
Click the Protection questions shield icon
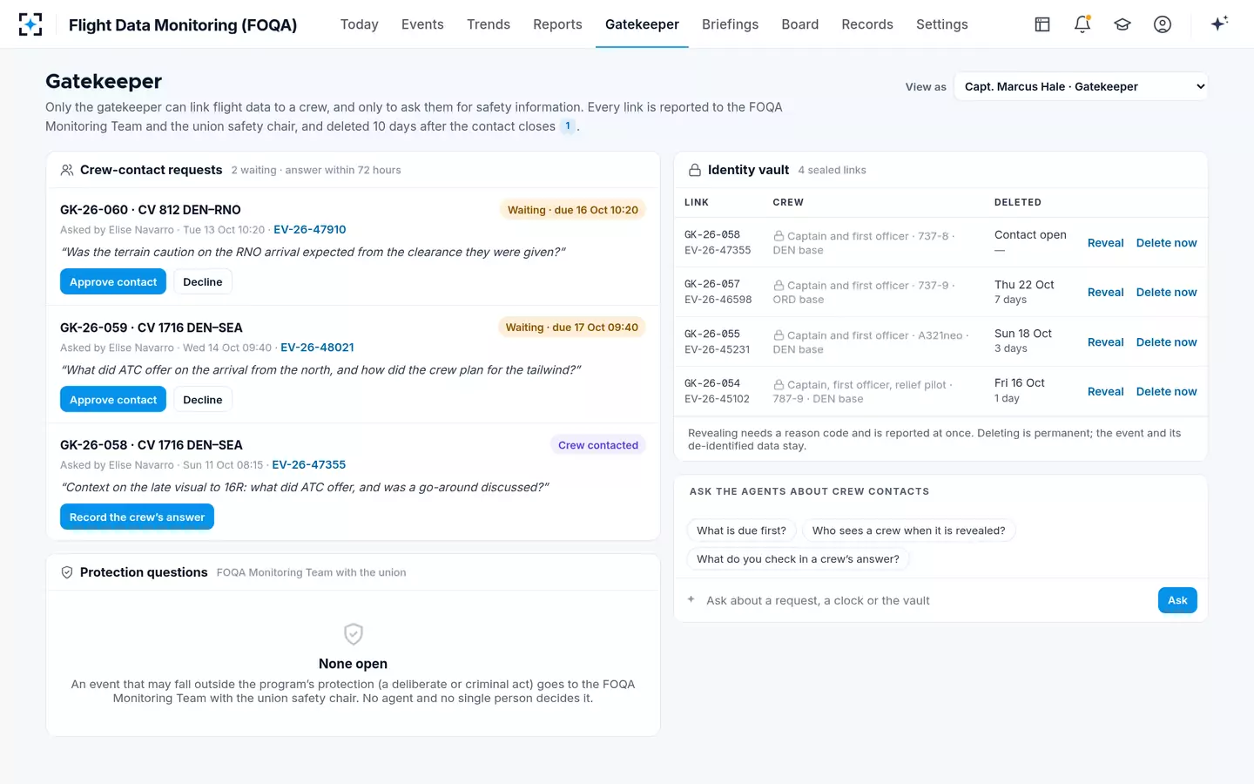67,572
